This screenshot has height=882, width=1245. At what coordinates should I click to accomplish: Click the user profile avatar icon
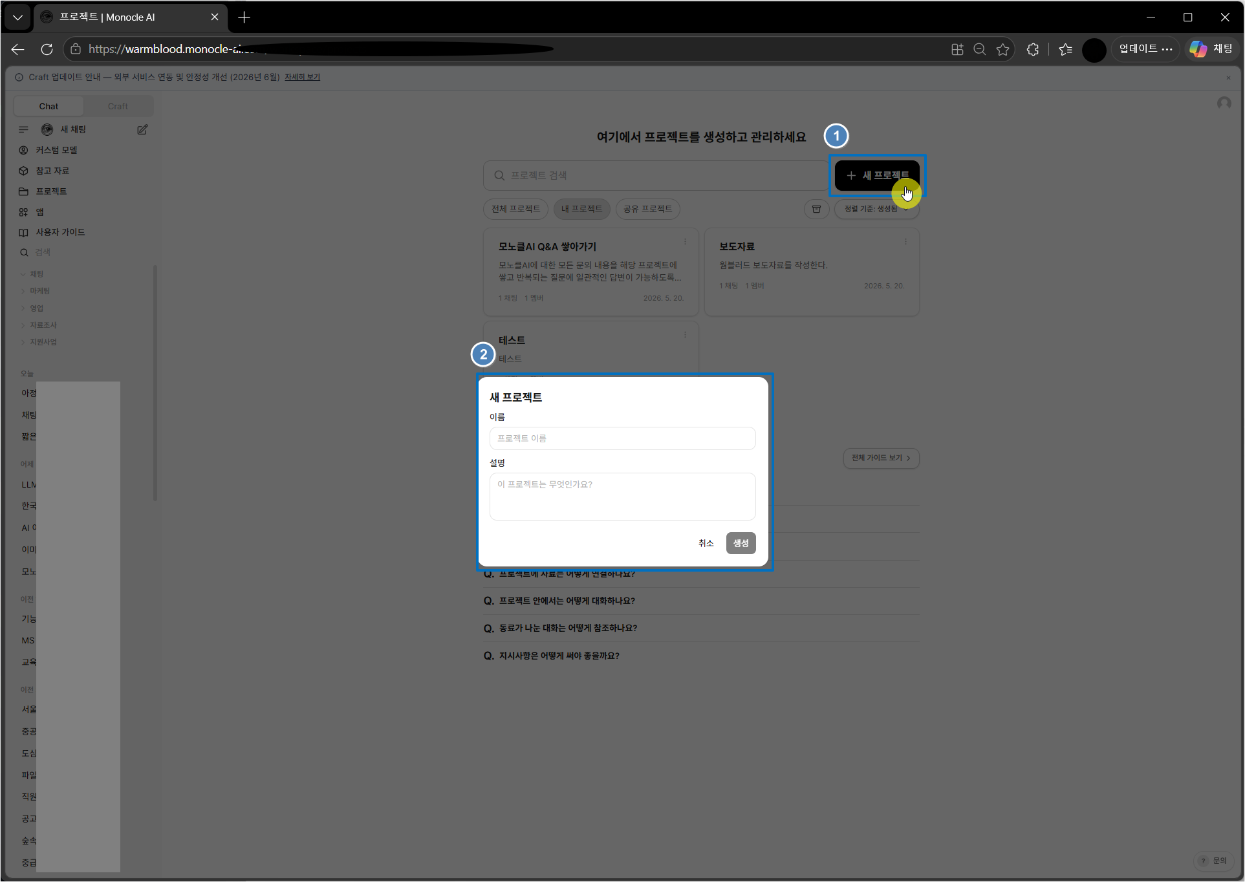pos(1224,103)
